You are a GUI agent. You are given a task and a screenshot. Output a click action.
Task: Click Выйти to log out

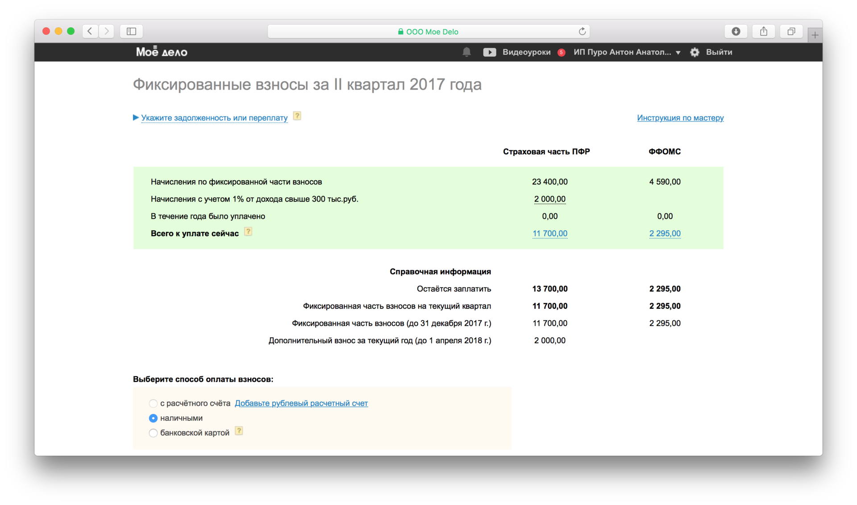pos(719,52)
